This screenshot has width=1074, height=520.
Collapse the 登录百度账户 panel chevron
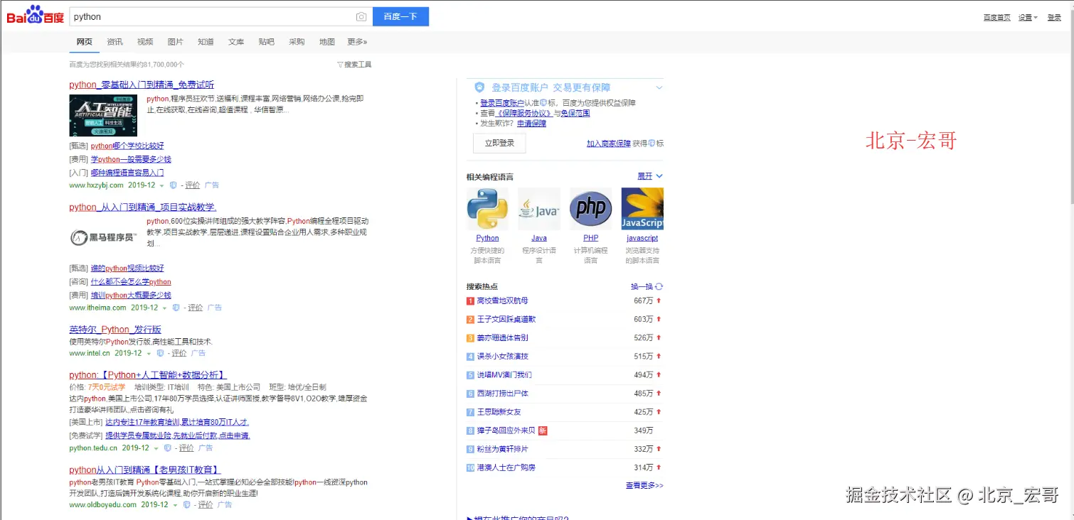[x=659, y=87]
